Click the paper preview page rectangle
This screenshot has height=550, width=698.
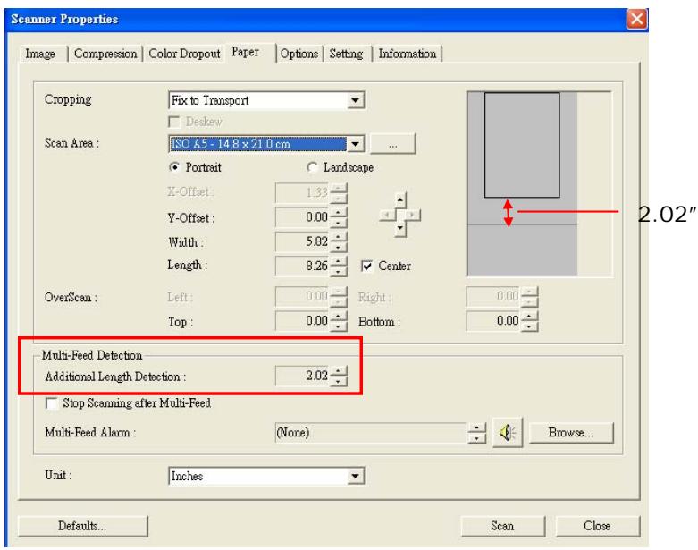click(522, 145)
